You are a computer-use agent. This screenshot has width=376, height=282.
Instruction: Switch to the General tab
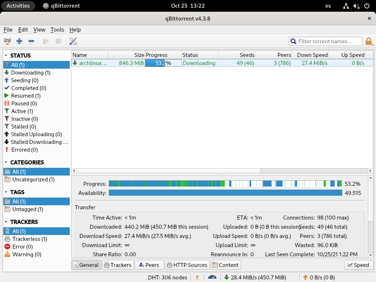86,265
